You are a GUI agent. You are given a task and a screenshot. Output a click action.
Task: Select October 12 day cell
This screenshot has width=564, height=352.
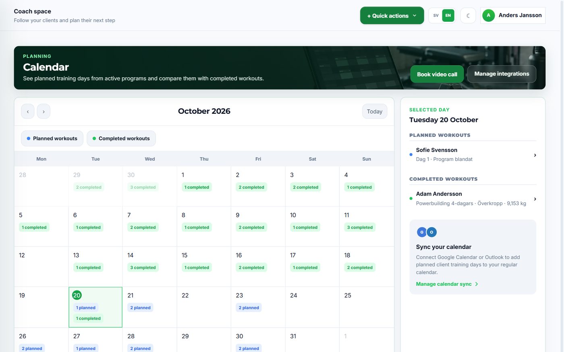click(x=41, y=267)
